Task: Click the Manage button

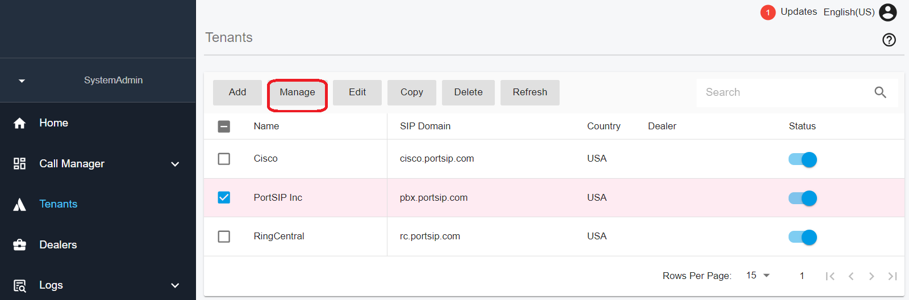Action: pyautogui.click(x=297, y=92)
